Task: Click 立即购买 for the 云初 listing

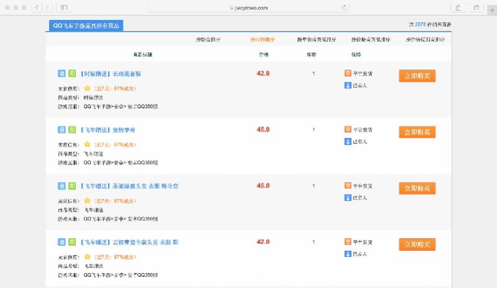Action: 417,245
